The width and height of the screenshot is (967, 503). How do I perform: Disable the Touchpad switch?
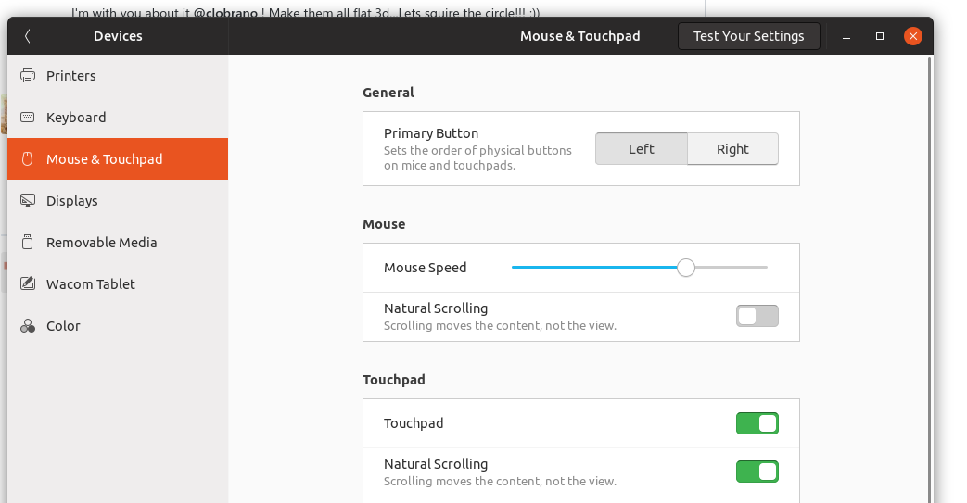[757, 423]
